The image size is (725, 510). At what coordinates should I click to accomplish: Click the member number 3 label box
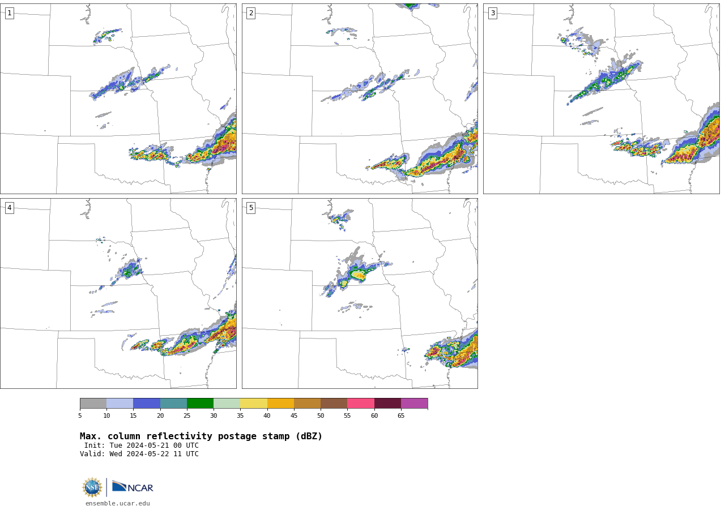click(492, 13)
